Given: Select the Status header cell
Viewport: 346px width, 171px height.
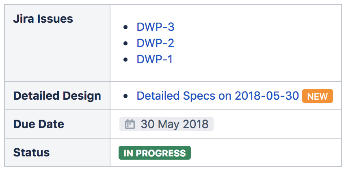Looking at the screenshot, I should (x=31, y=152).
